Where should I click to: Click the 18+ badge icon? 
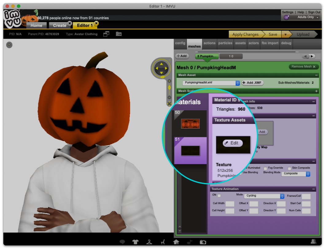pyautogui.click(x=286, y=17)
